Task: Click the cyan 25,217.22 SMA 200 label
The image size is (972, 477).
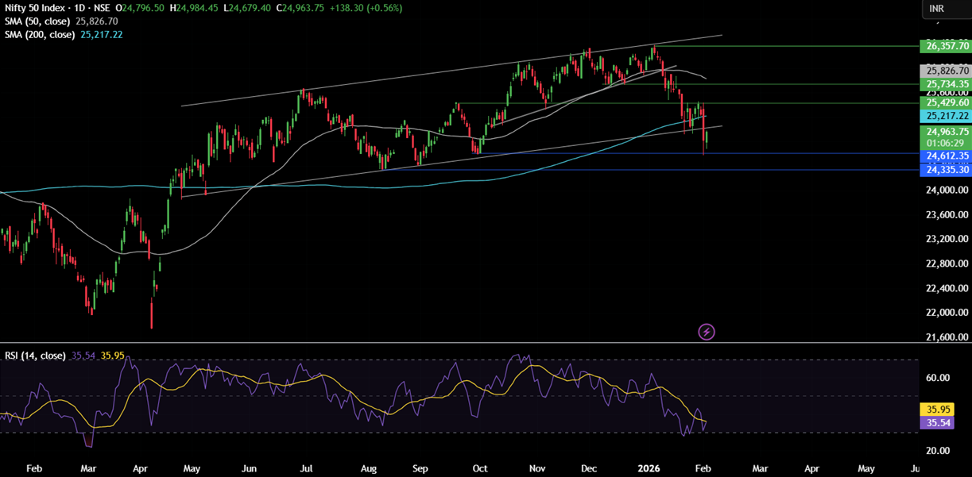Action: tap(945, 116)
